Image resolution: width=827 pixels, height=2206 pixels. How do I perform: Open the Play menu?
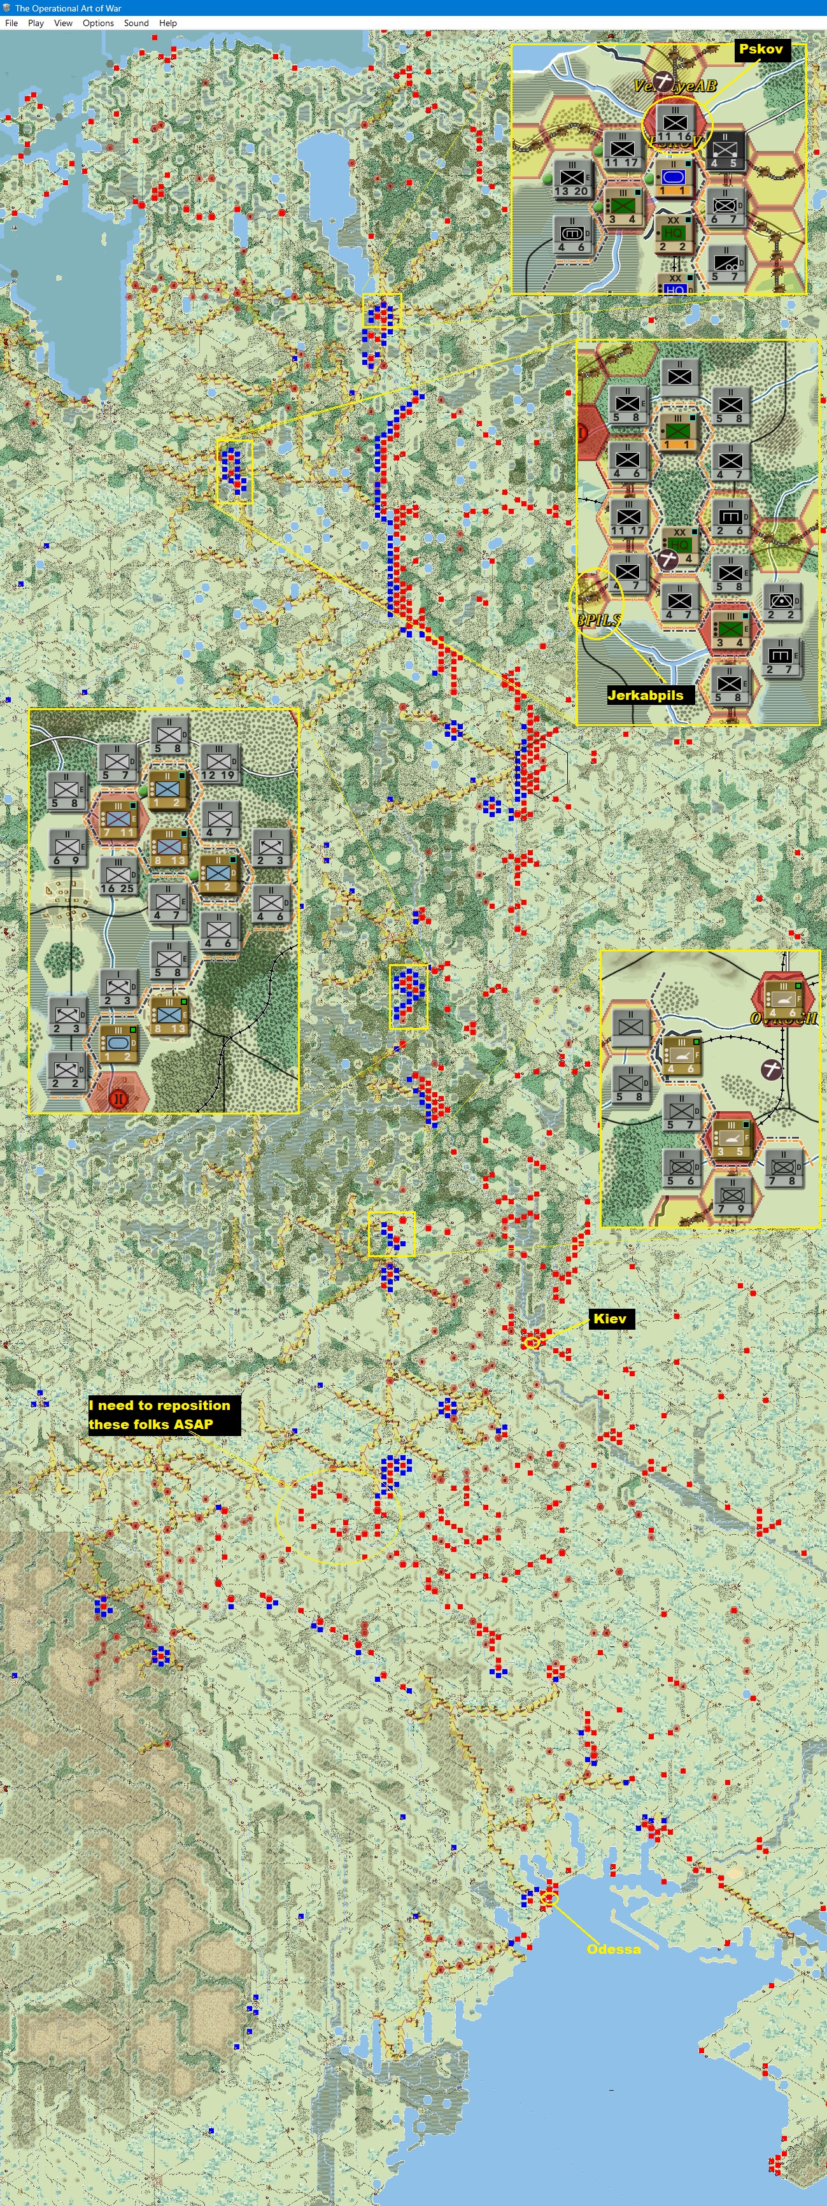(x=36, y=23)
